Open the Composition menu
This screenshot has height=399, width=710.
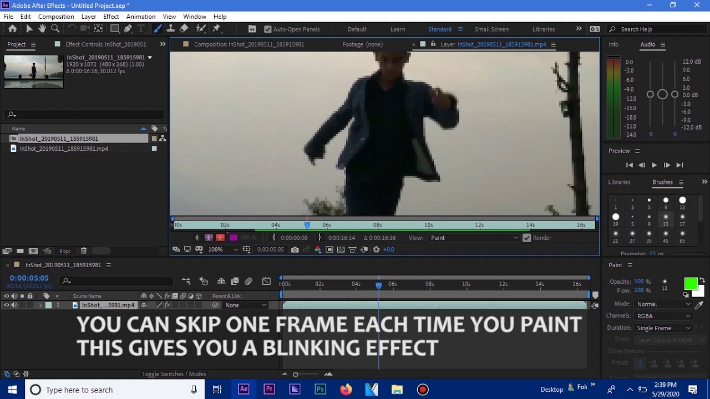(56, 17)
